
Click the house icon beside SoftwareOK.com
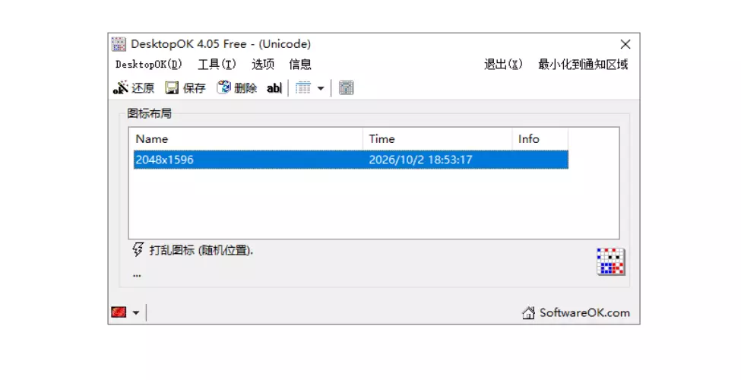528,313
